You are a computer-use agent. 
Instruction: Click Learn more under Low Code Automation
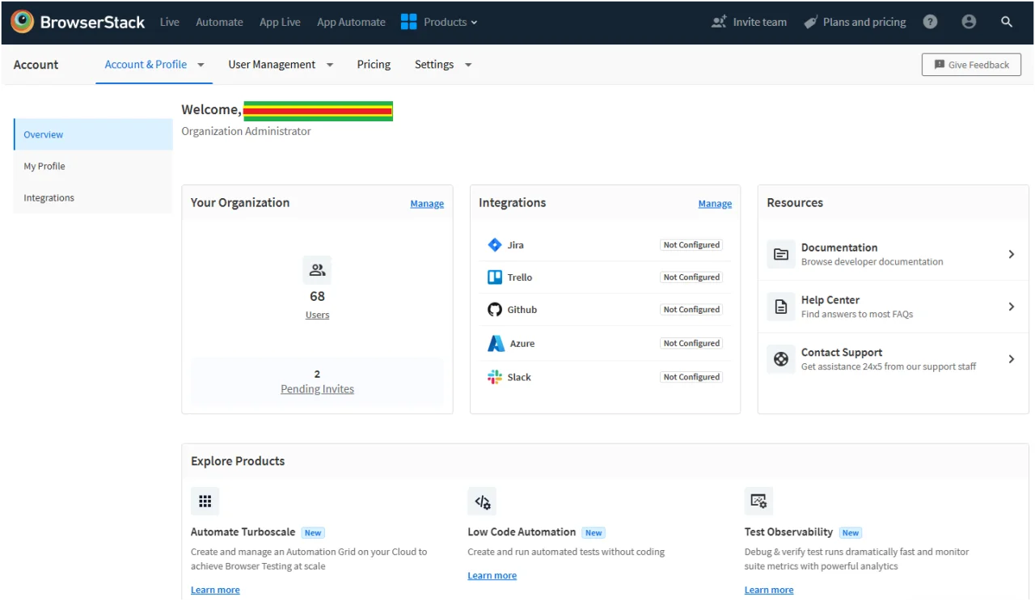(492, 576)
